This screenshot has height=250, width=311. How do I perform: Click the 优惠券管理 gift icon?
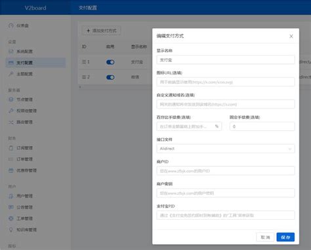(11, 170)
